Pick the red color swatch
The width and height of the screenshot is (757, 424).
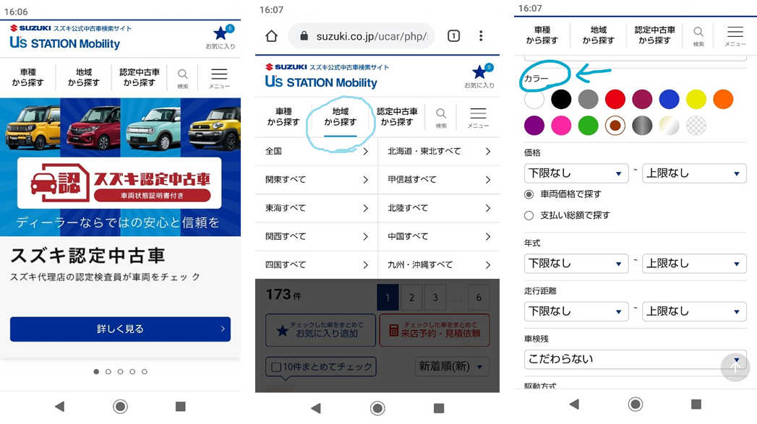(615, 100)
